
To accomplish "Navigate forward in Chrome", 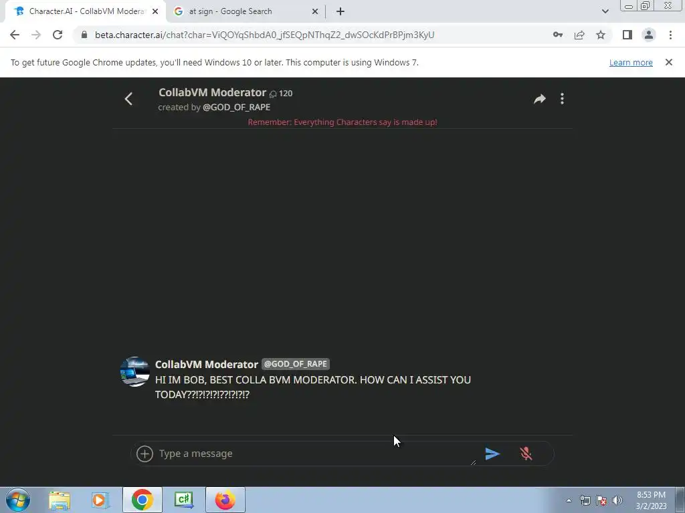I will pos(36,35).
